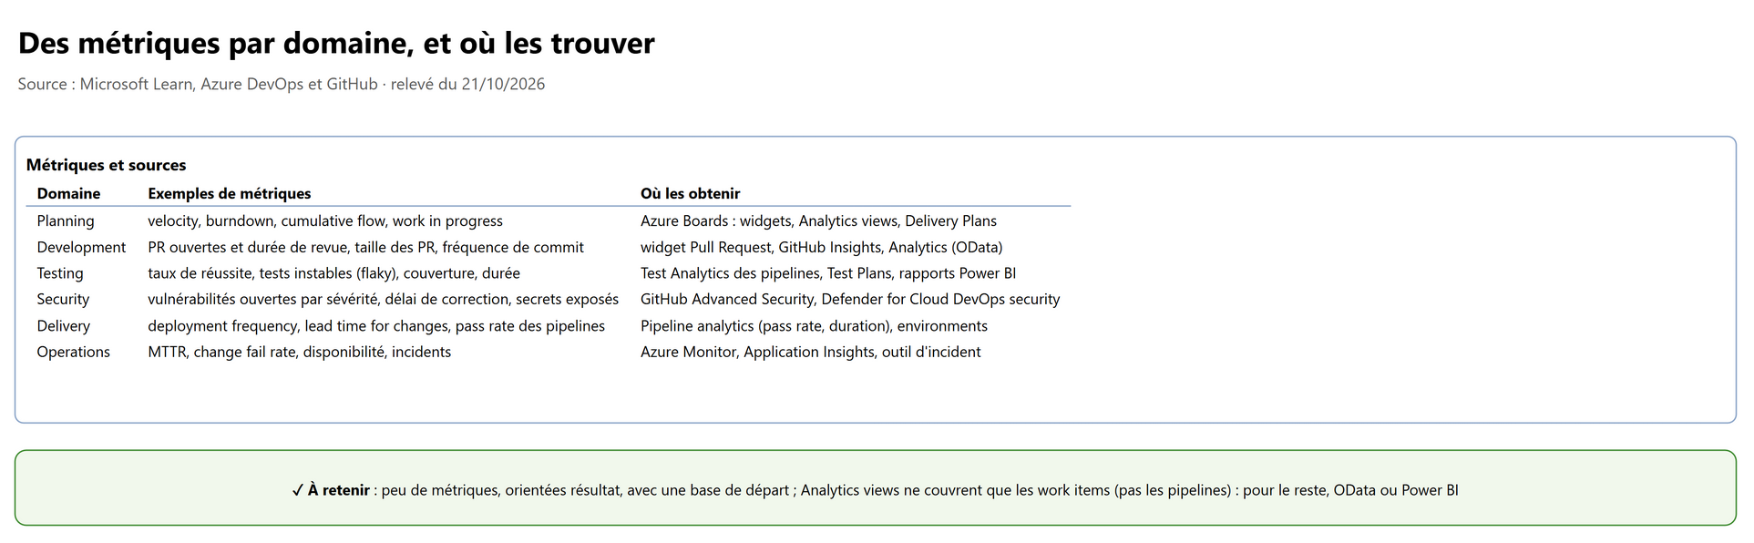Select the 'GitHub Advanced Security' source cell
This screenshot has width=1754, height=543.
tap(850, 299)
